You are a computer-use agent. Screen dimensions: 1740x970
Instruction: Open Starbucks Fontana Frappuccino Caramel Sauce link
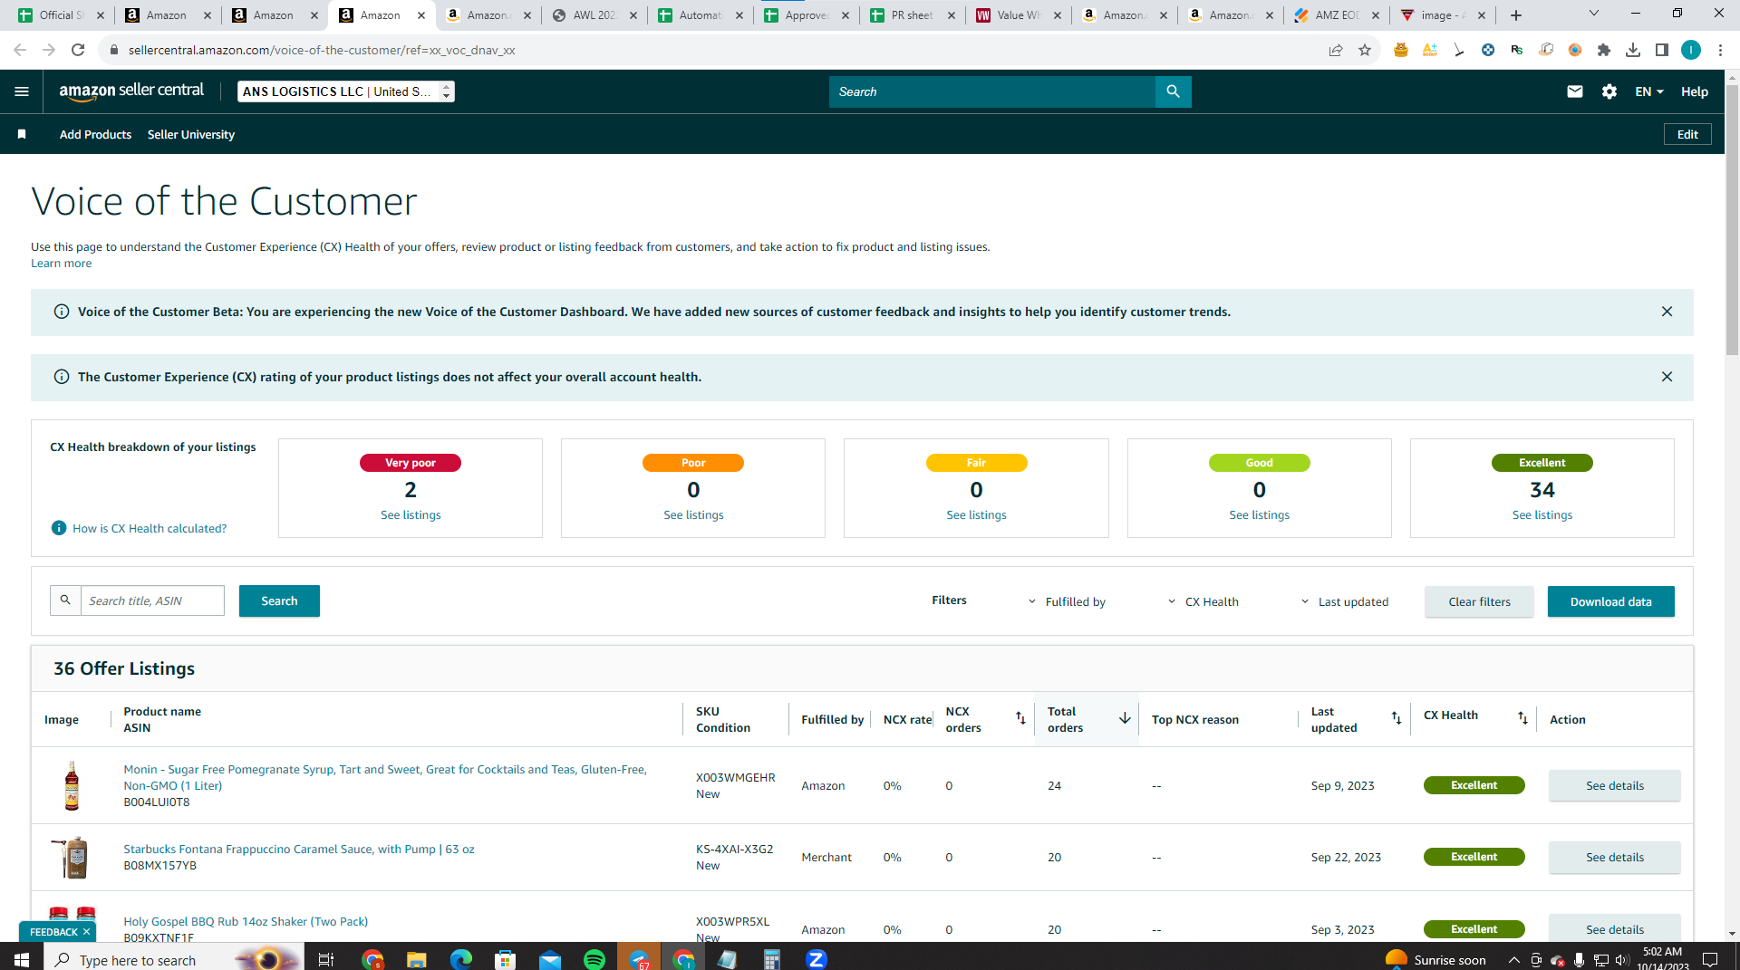click(299, 850)
